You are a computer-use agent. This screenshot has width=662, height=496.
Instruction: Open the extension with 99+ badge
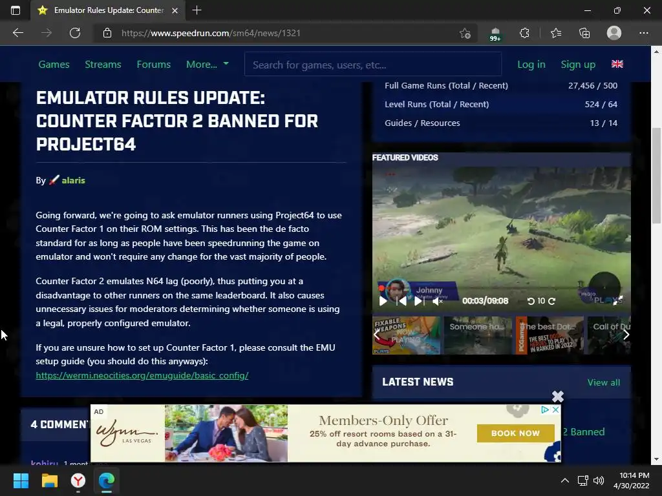[495, 34]
